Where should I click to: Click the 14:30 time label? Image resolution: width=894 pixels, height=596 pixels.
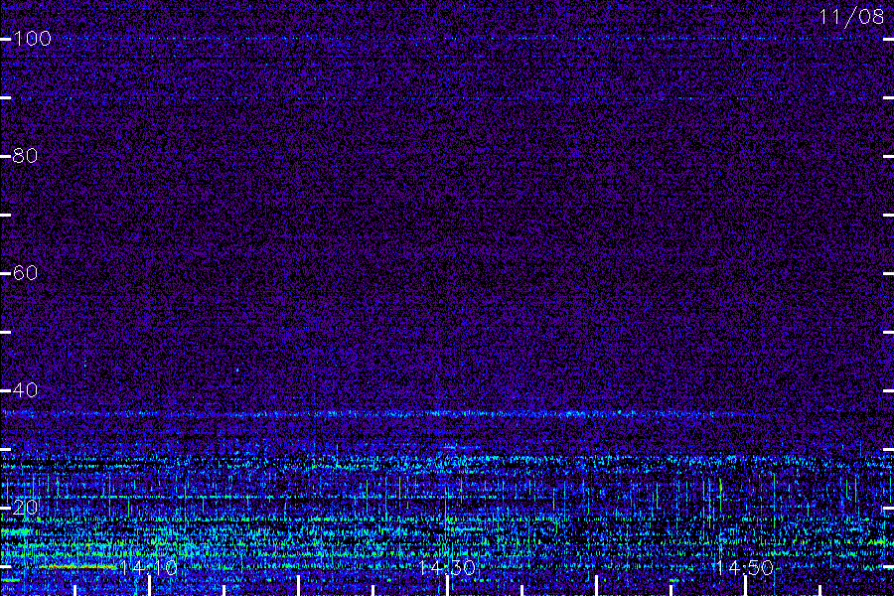click(447, 567)
